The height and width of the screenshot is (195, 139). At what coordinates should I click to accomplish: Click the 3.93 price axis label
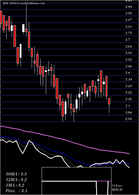[x=128, y=13]
